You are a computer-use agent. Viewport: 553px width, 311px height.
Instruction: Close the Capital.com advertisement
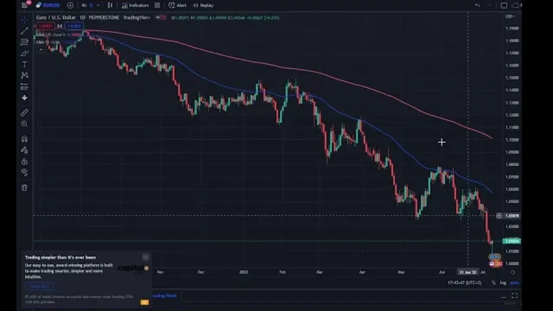pyautogui.click(x=146, y=257)
